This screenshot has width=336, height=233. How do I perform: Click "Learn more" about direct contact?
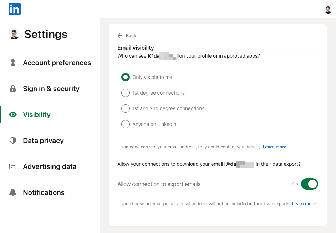[x=274, y=147]
